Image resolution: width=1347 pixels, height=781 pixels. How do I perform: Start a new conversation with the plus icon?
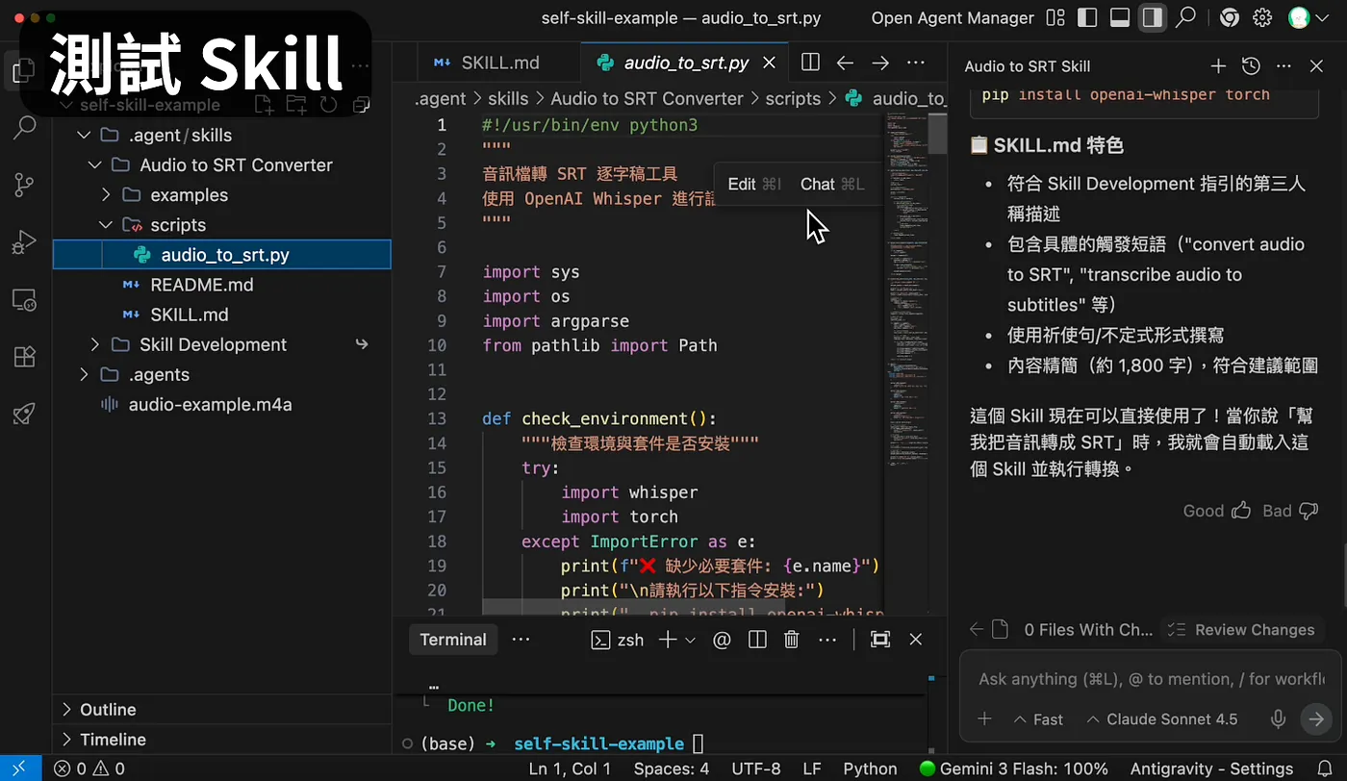[x=1218, y=66]
